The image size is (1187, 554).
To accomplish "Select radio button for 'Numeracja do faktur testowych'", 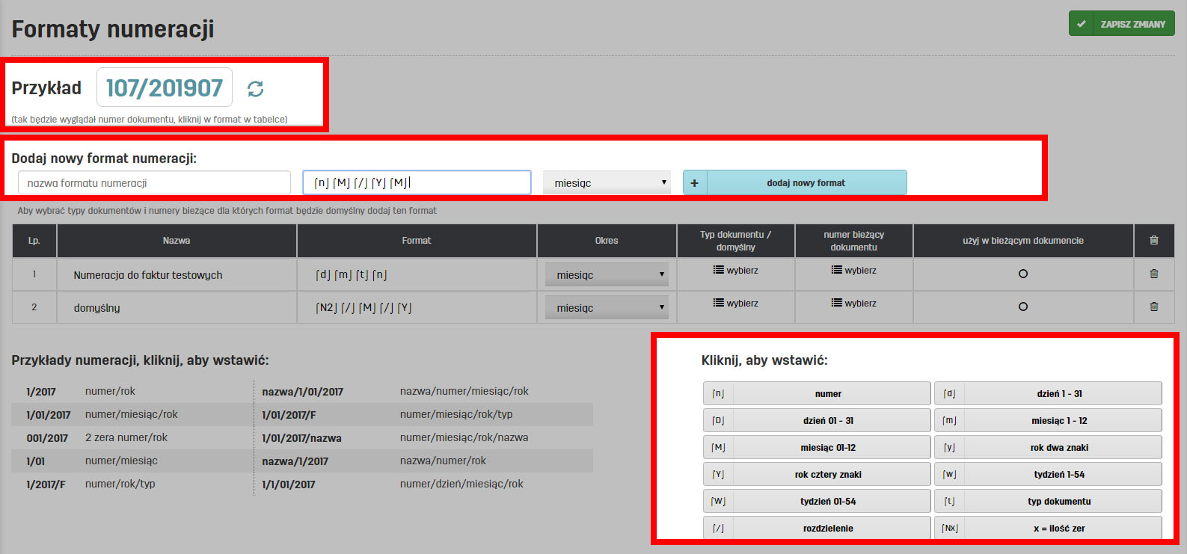I will tap(1022, 274).
